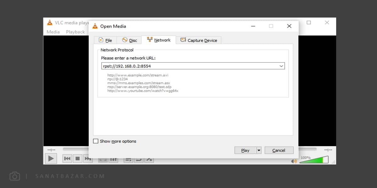The height and width of the screenshot is (188, 377).
Task: Open the Media menu in VLC
Action: pos(53,32)
